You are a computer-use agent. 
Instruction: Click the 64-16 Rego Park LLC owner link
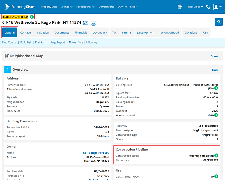pos(96,153)
